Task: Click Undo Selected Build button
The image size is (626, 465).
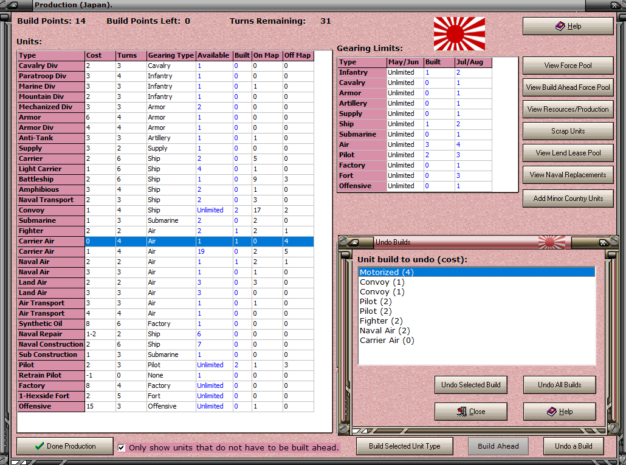Action: 470,385
